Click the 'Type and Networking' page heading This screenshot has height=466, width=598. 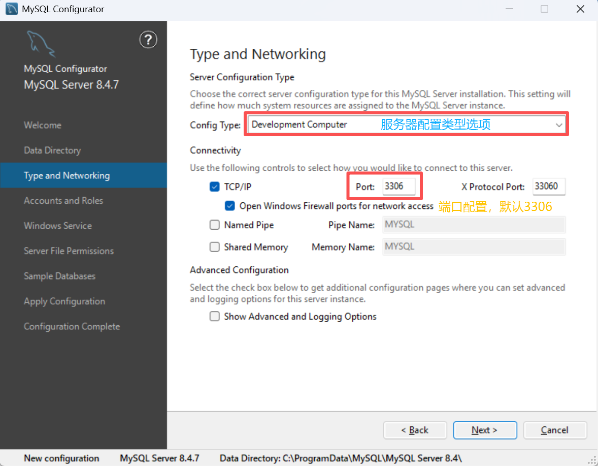pyautogui.click(x=258, y=54)
